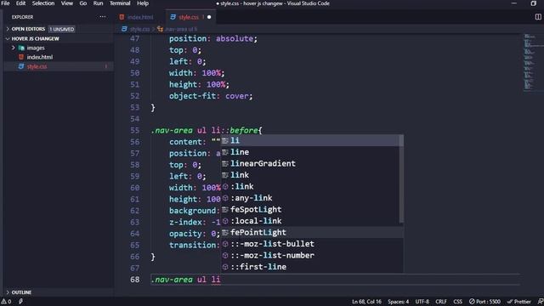Click line number 68 in gutter
This screenshot has width=544, height=306.
pos(134,280)
